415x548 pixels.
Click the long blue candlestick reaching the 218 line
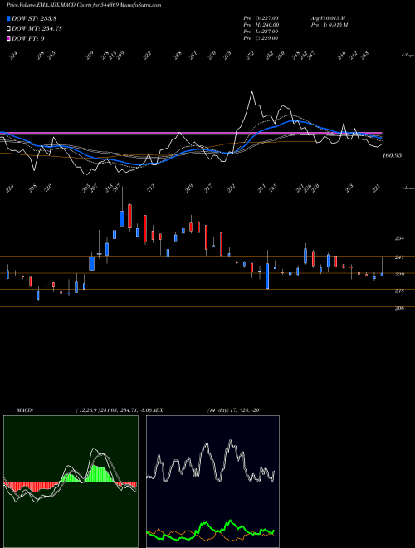[x=267, y=276]
